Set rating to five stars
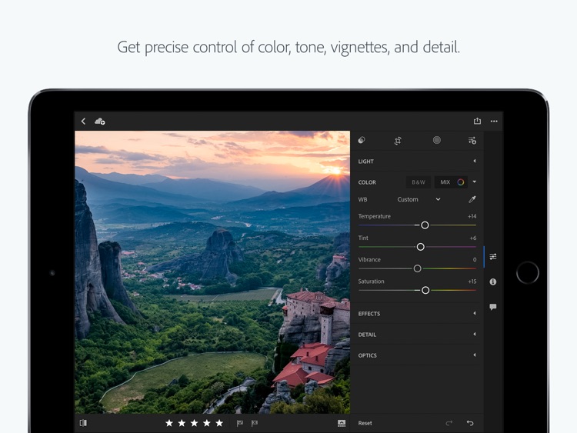The height and width of the screenshot is (433, 577). (x=219, y=423)
